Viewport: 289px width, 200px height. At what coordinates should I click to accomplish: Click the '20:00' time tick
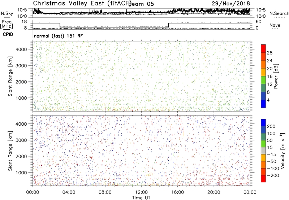213,192
